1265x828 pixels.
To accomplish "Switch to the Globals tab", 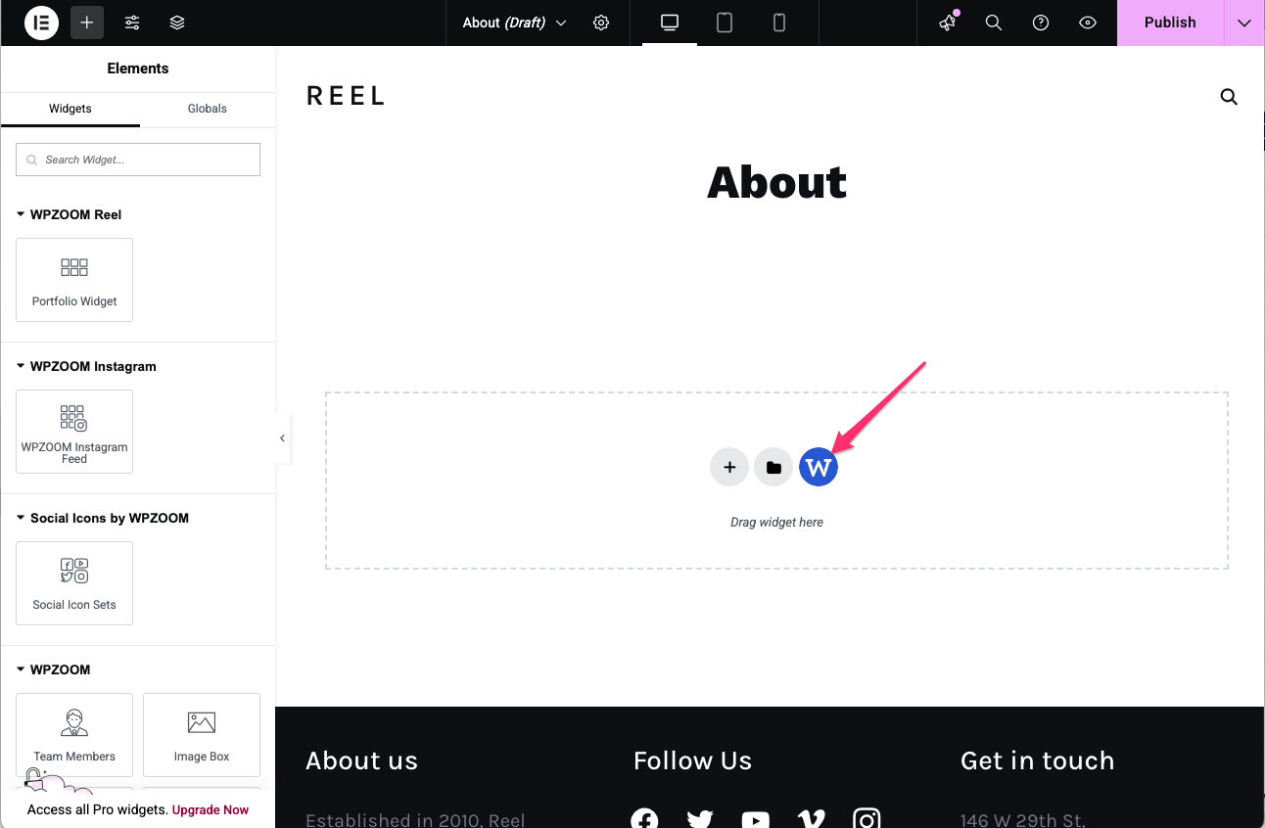I will [x=207, y=109].
